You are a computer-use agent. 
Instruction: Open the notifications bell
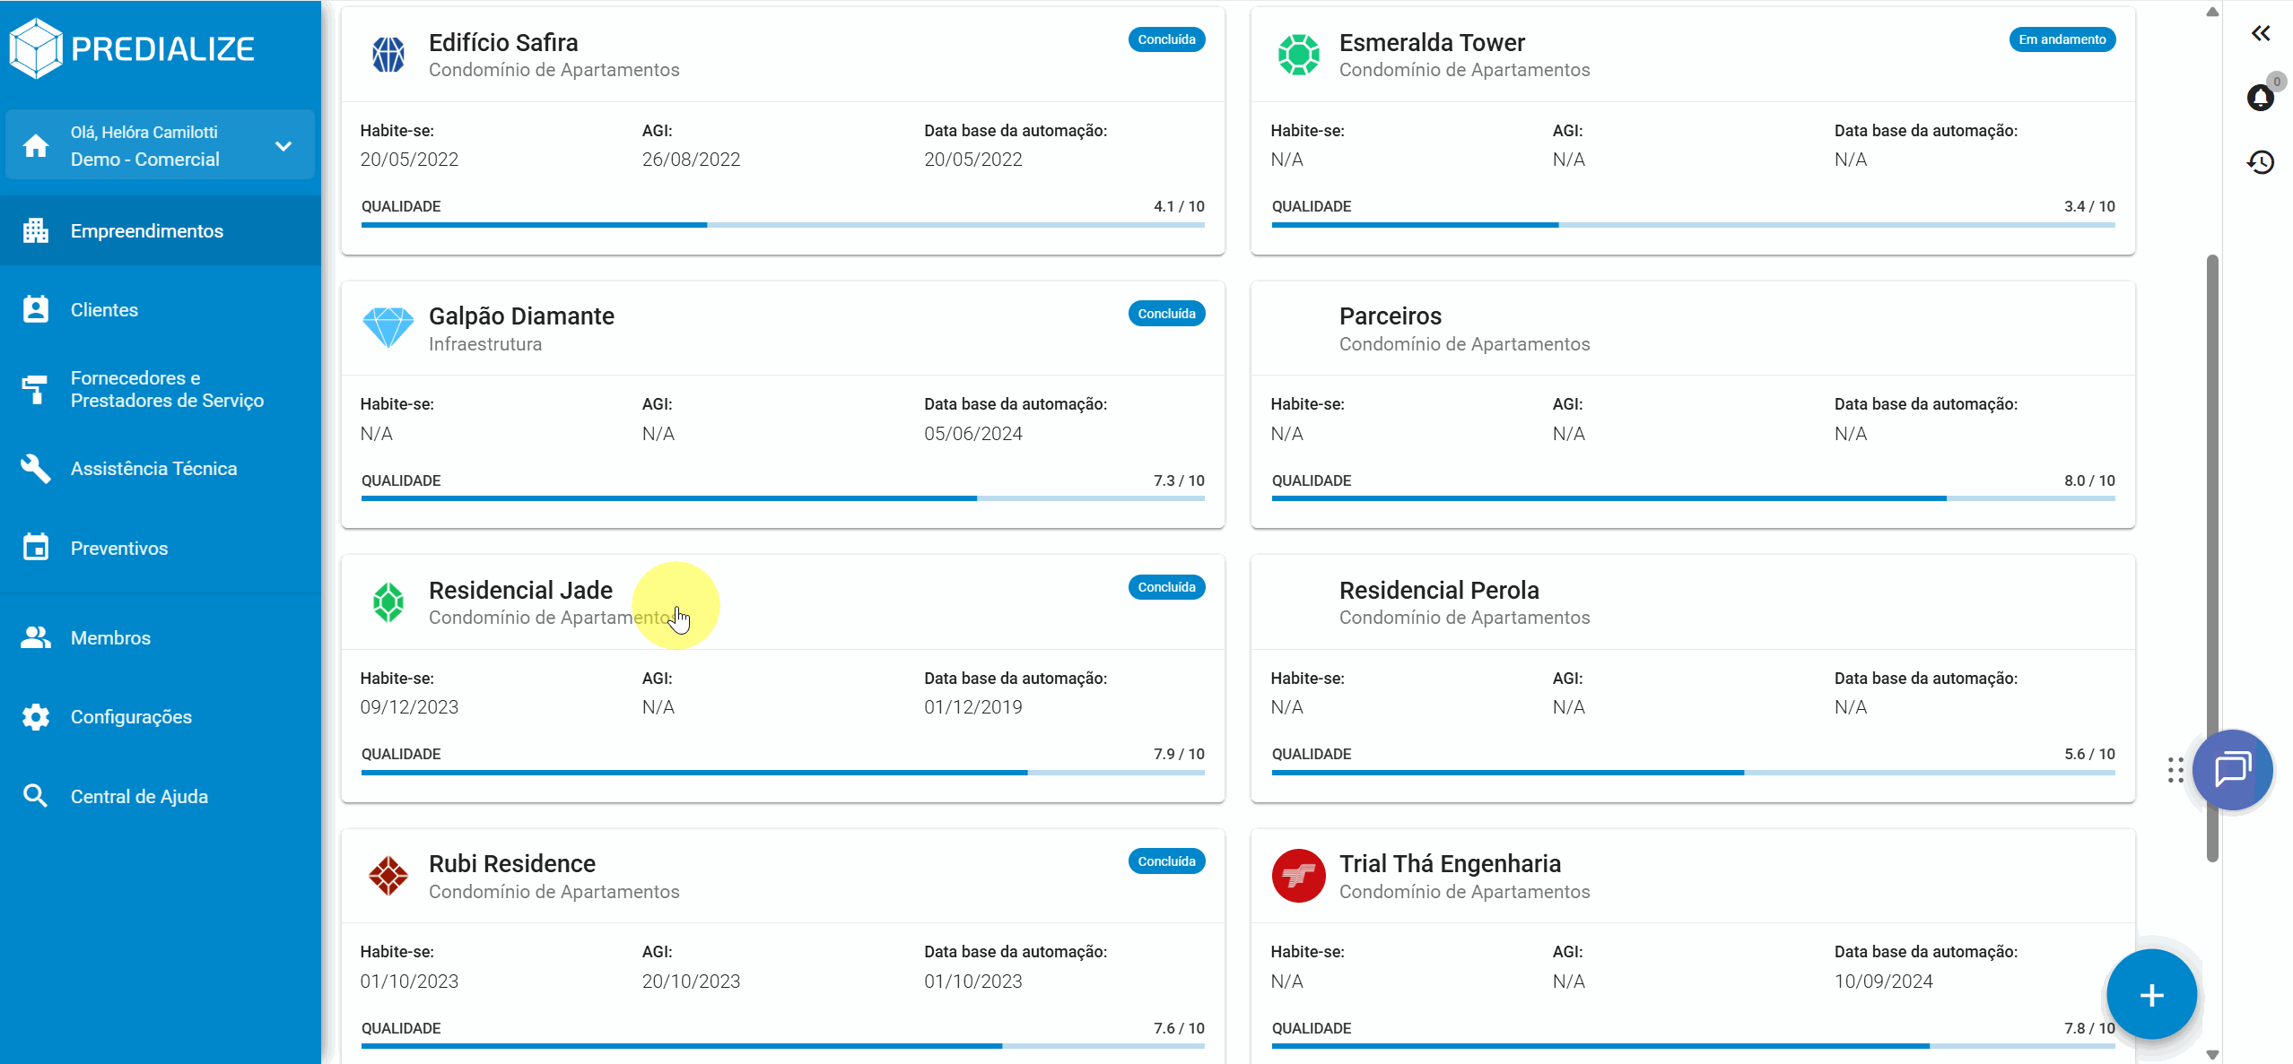[2261, 99]
